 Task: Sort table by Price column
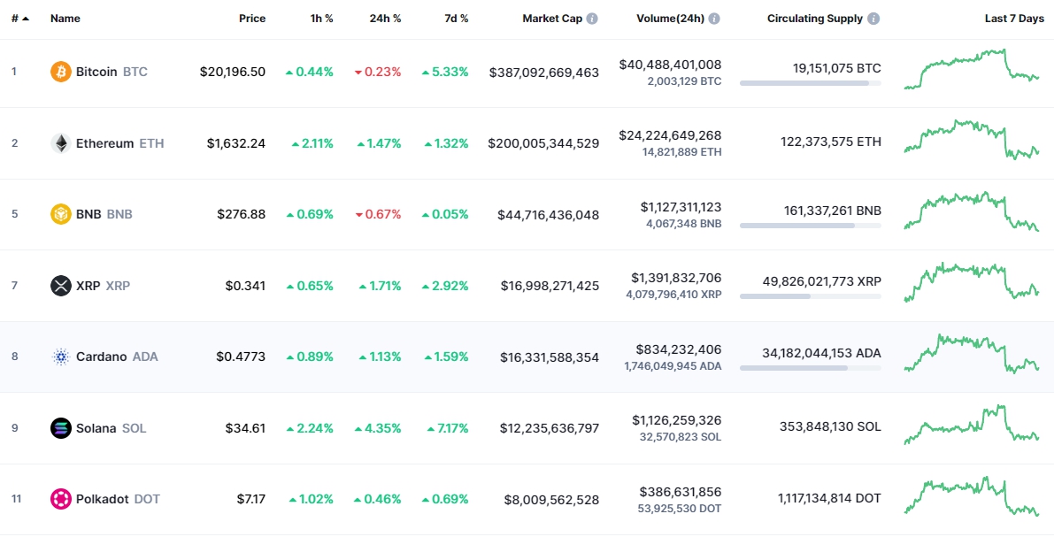click(x=252, y=19)
